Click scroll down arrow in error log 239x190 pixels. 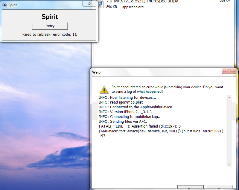[x=229, y=164]
